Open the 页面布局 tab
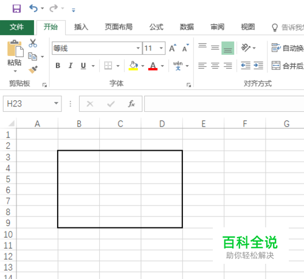Screen dimensions: 304x279 click(x=119, y=27)
